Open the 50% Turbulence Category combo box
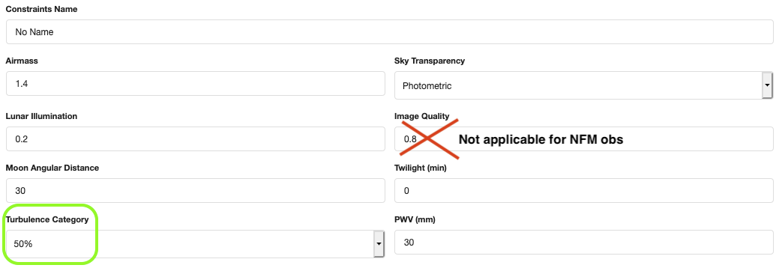Viewport: 782px width, 271px height. pos(195,243)
